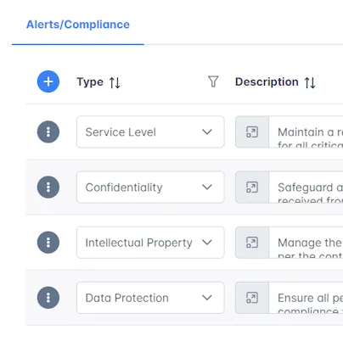Sort by the Type column arrows
The height and width of the screenshot is (358, 343).
pos(115,82)
